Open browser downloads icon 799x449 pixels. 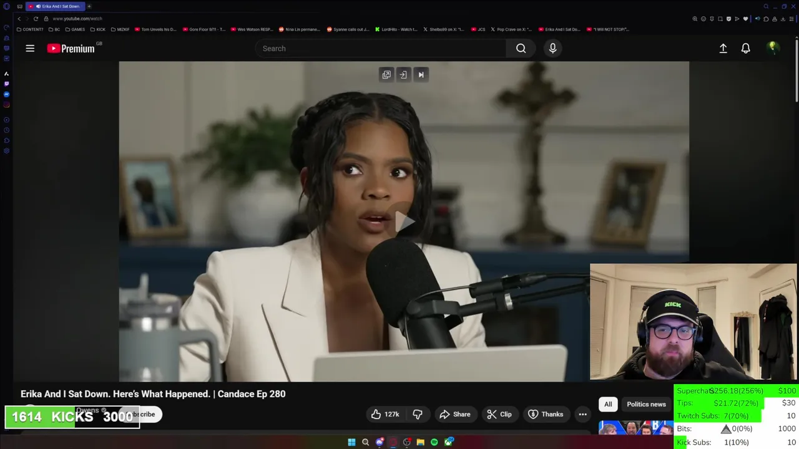point(783,19)
